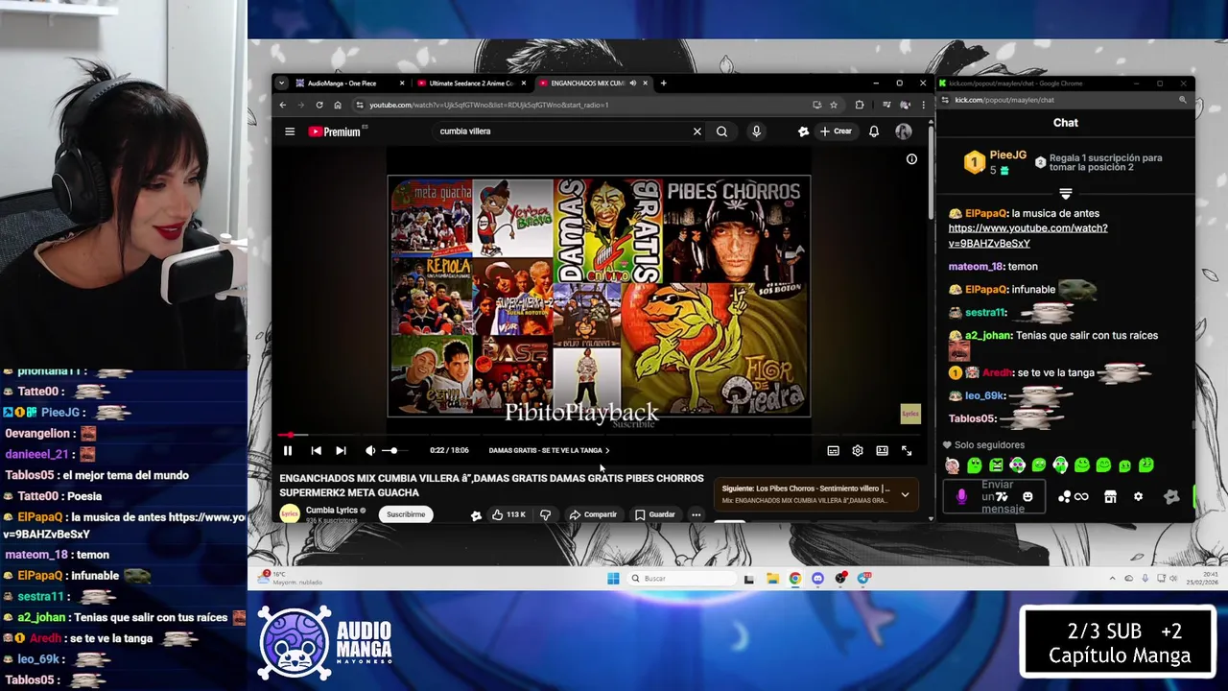Screen dimensions: 1228x691
Task: Open the browser home page
Action: click(x=338, y=105)
